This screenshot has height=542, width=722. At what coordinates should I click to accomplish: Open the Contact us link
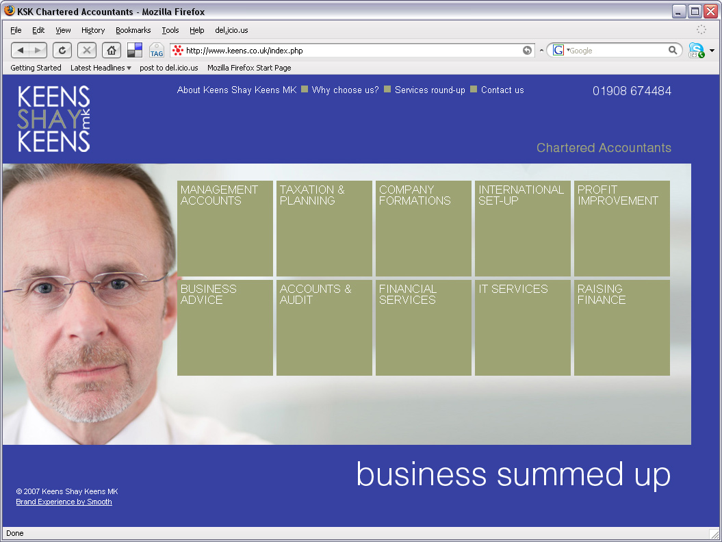pos(502,90)
